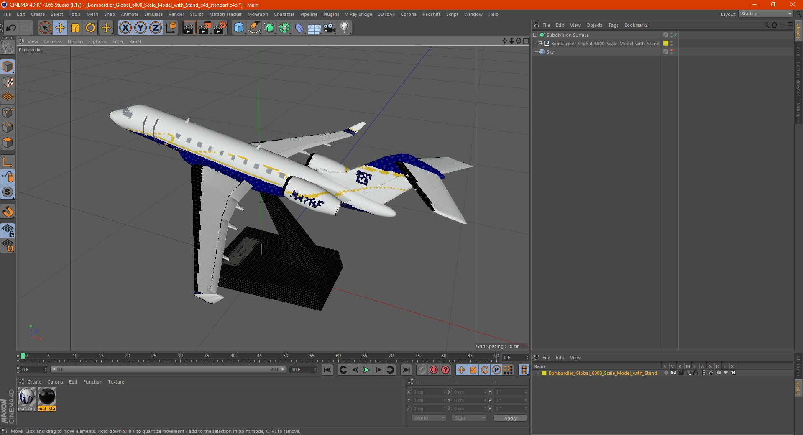
Task: Open the Layers side tab
Action: [798, 388]
